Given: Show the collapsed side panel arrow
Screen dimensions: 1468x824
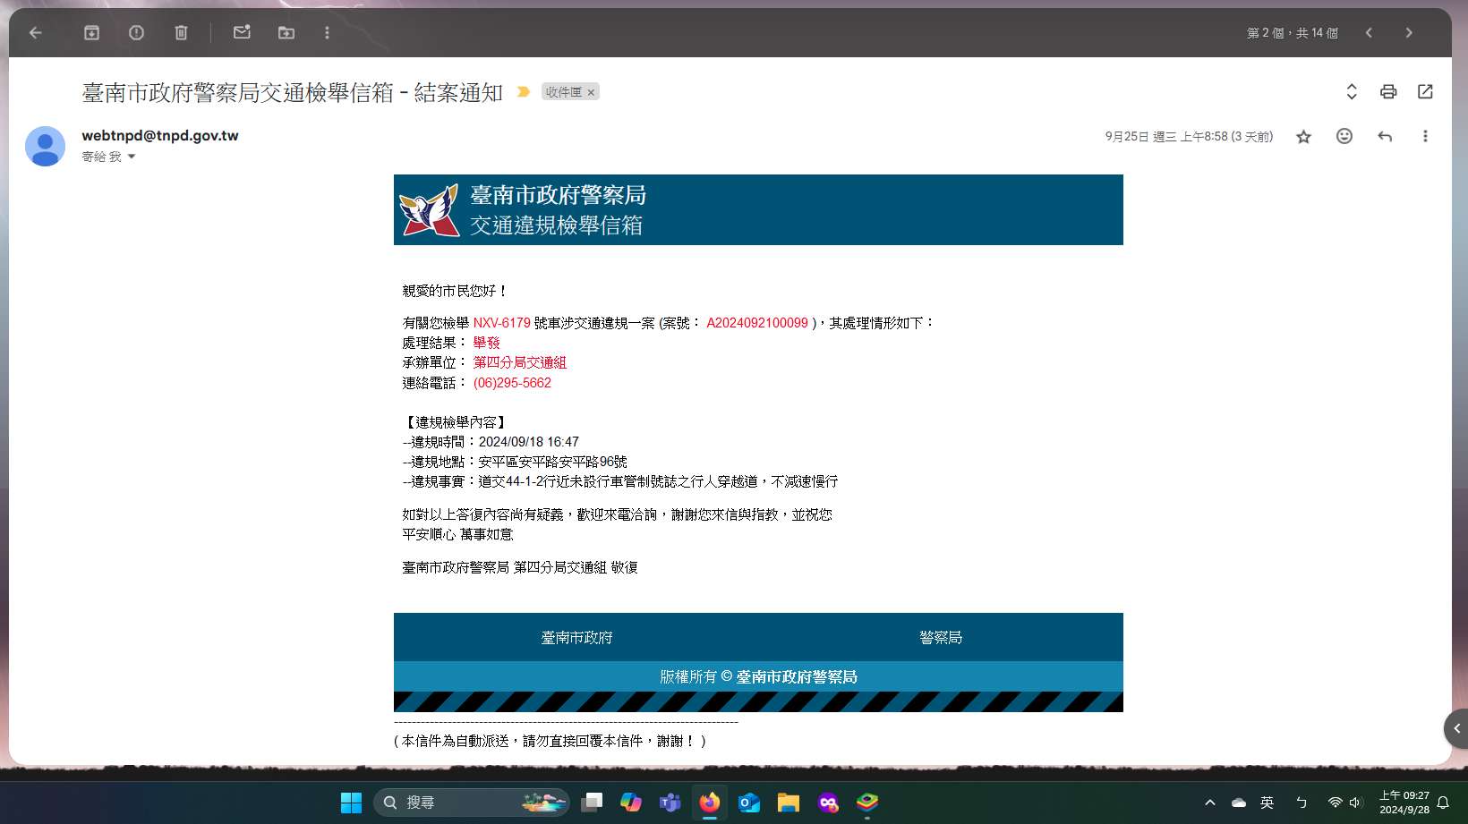Looking at the screenshot, I should 1456,729.
